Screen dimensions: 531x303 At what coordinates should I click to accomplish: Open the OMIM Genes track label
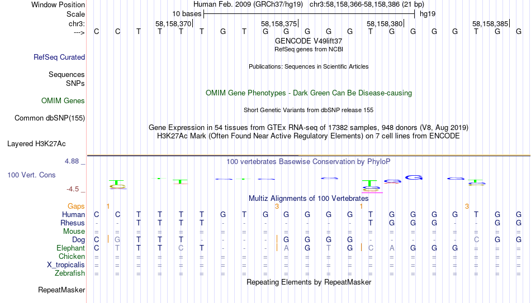point(63,101)
